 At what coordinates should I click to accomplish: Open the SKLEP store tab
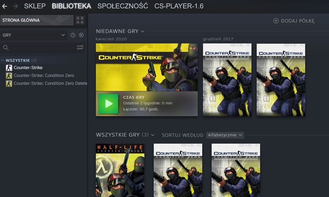(35, 6)
